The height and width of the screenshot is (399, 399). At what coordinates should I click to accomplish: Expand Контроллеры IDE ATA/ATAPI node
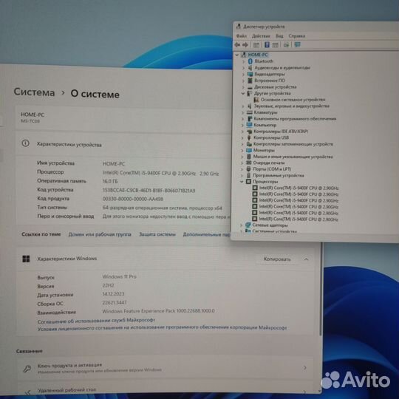pos(243,132)
